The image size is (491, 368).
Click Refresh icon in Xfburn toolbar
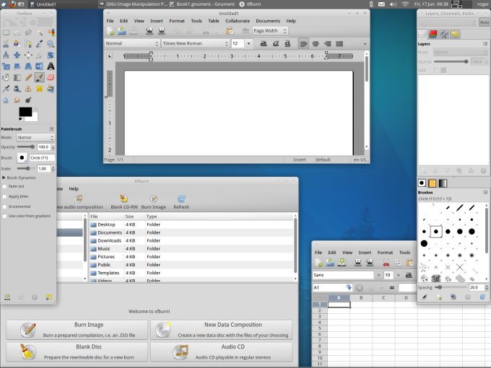181,198
